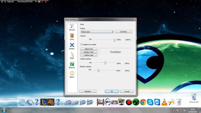Click the font Preview text area

(115, 52)
